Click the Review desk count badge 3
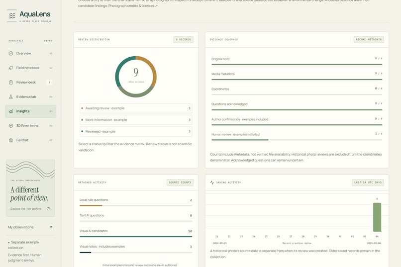 pos(49,82)
